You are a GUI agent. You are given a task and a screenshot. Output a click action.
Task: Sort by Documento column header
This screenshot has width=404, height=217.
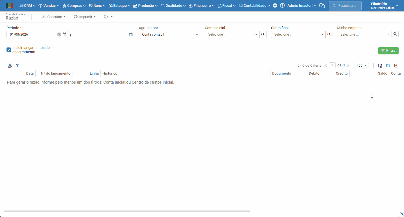pos(281,73)
